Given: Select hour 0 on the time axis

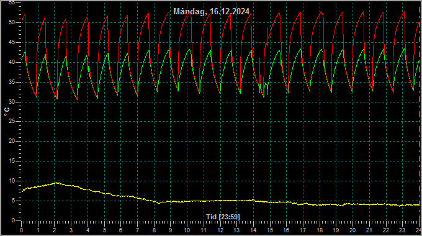Looking at the screenshot, I should [x=22, y=230].
